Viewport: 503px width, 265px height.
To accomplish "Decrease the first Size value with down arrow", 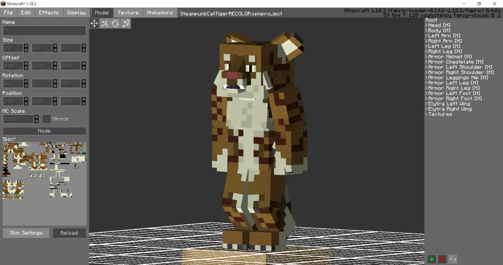I will [26, 50].
